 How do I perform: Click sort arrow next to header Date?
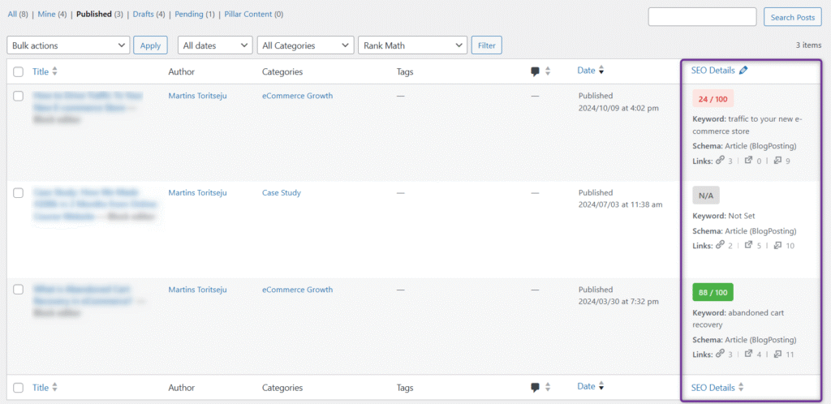pyautogui.click(x=601, y=71)
